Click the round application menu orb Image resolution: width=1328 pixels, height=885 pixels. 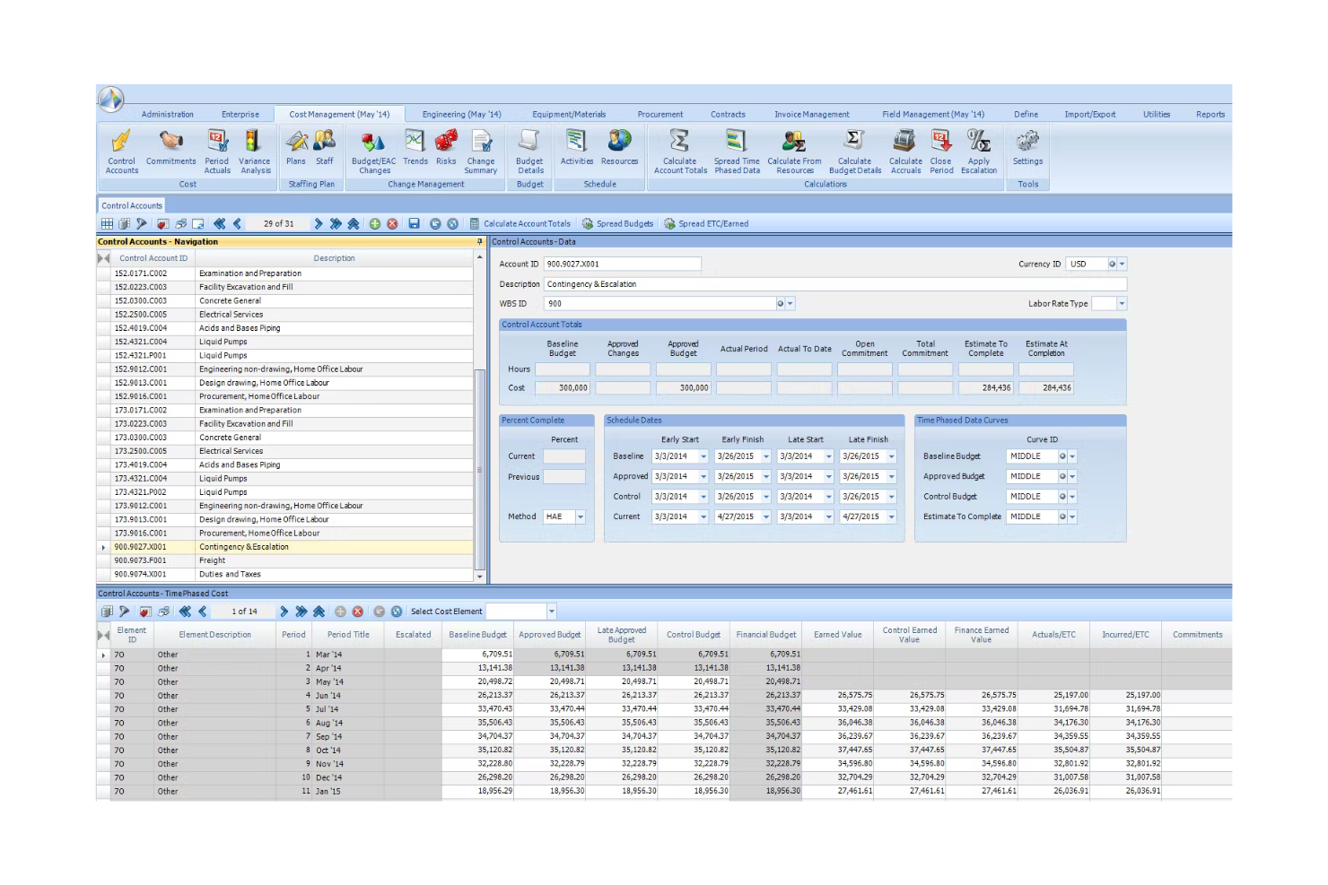tap(111, 99)
